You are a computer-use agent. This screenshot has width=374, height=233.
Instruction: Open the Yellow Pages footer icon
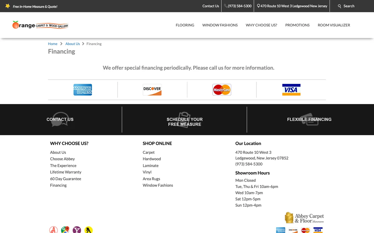pyautogui.click(x=89, y=230)
